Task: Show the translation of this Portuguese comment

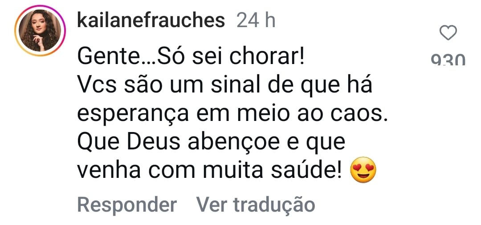Action: pos(256,205)
